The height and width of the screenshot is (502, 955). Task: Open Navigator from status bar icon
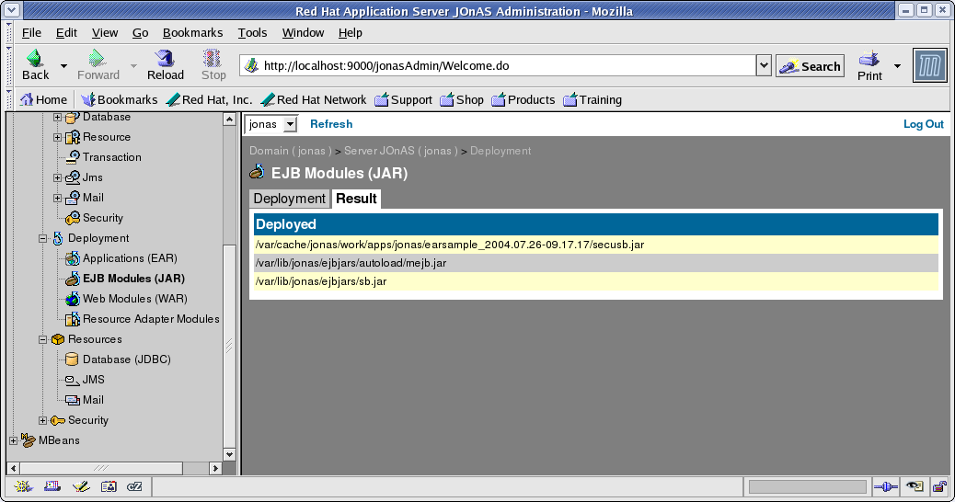click(23, 486)
